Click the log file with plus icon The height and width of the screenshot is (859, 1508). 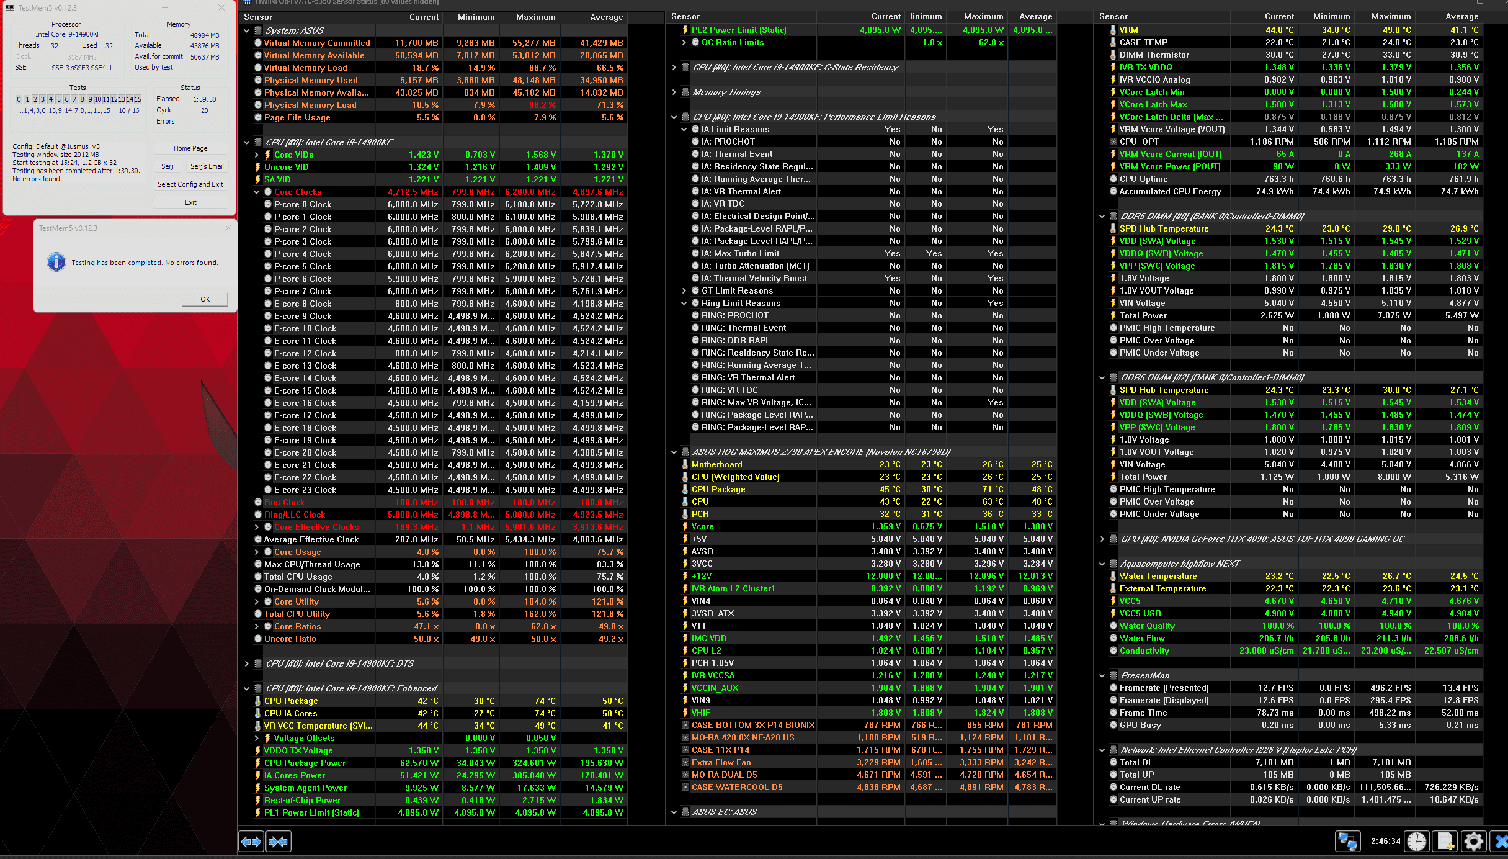1445,842
